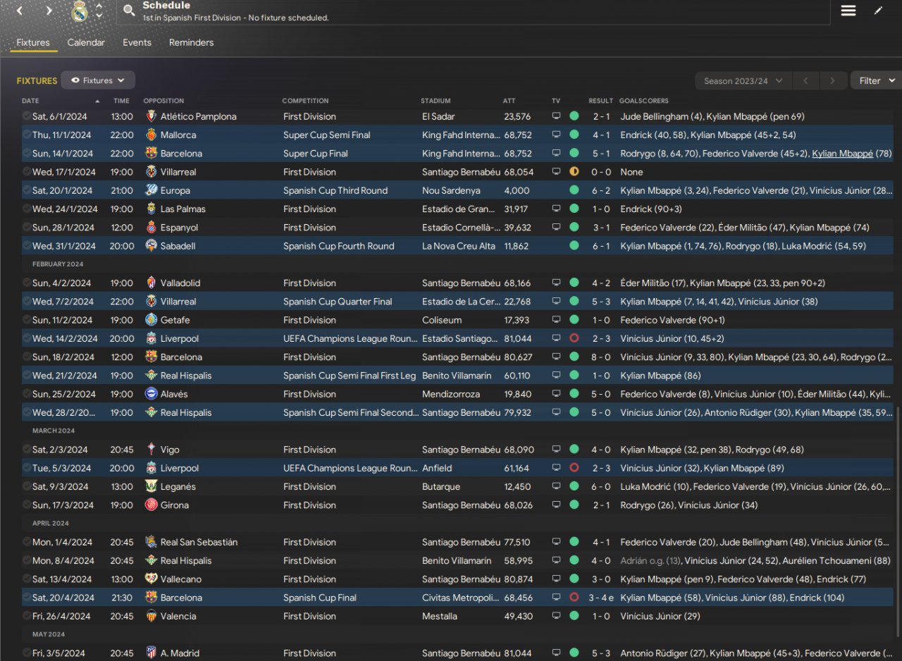The width and height of the screenshot is (902, 661).
Task: Click the pencil edit icon
Action: click(x=878, y=11)
